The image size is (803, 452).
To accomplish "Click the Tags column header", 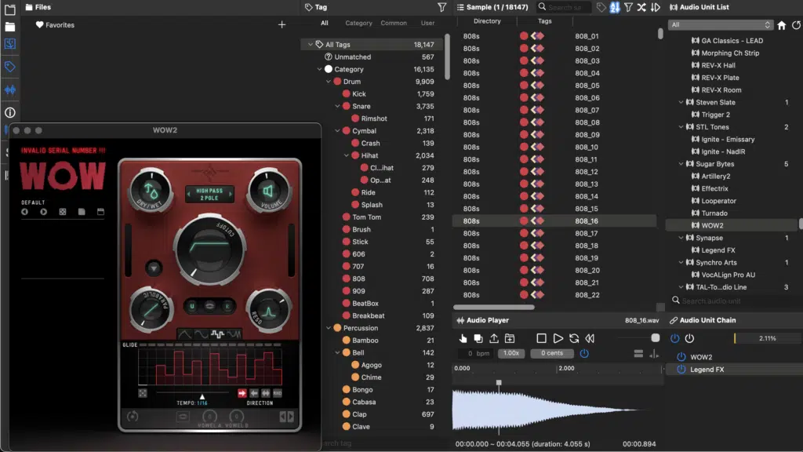I will [x=545, y=21].
